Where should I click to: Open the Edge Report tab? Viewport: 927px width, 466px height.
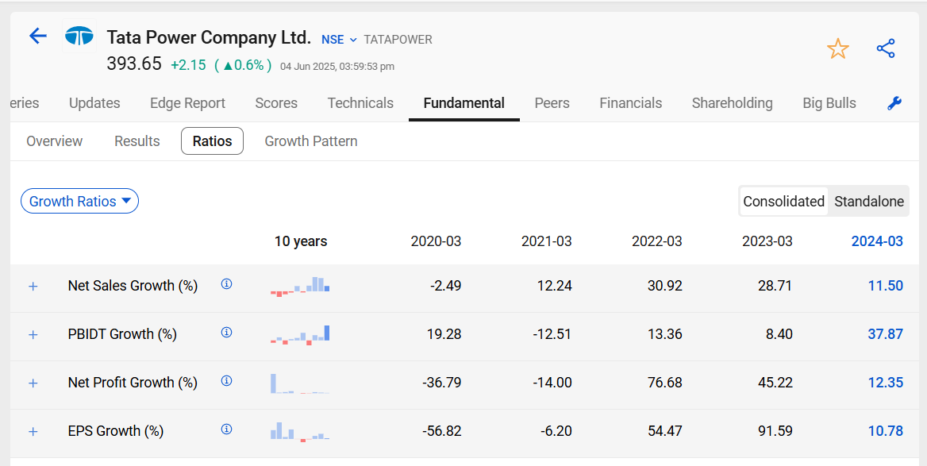point(187,103)
